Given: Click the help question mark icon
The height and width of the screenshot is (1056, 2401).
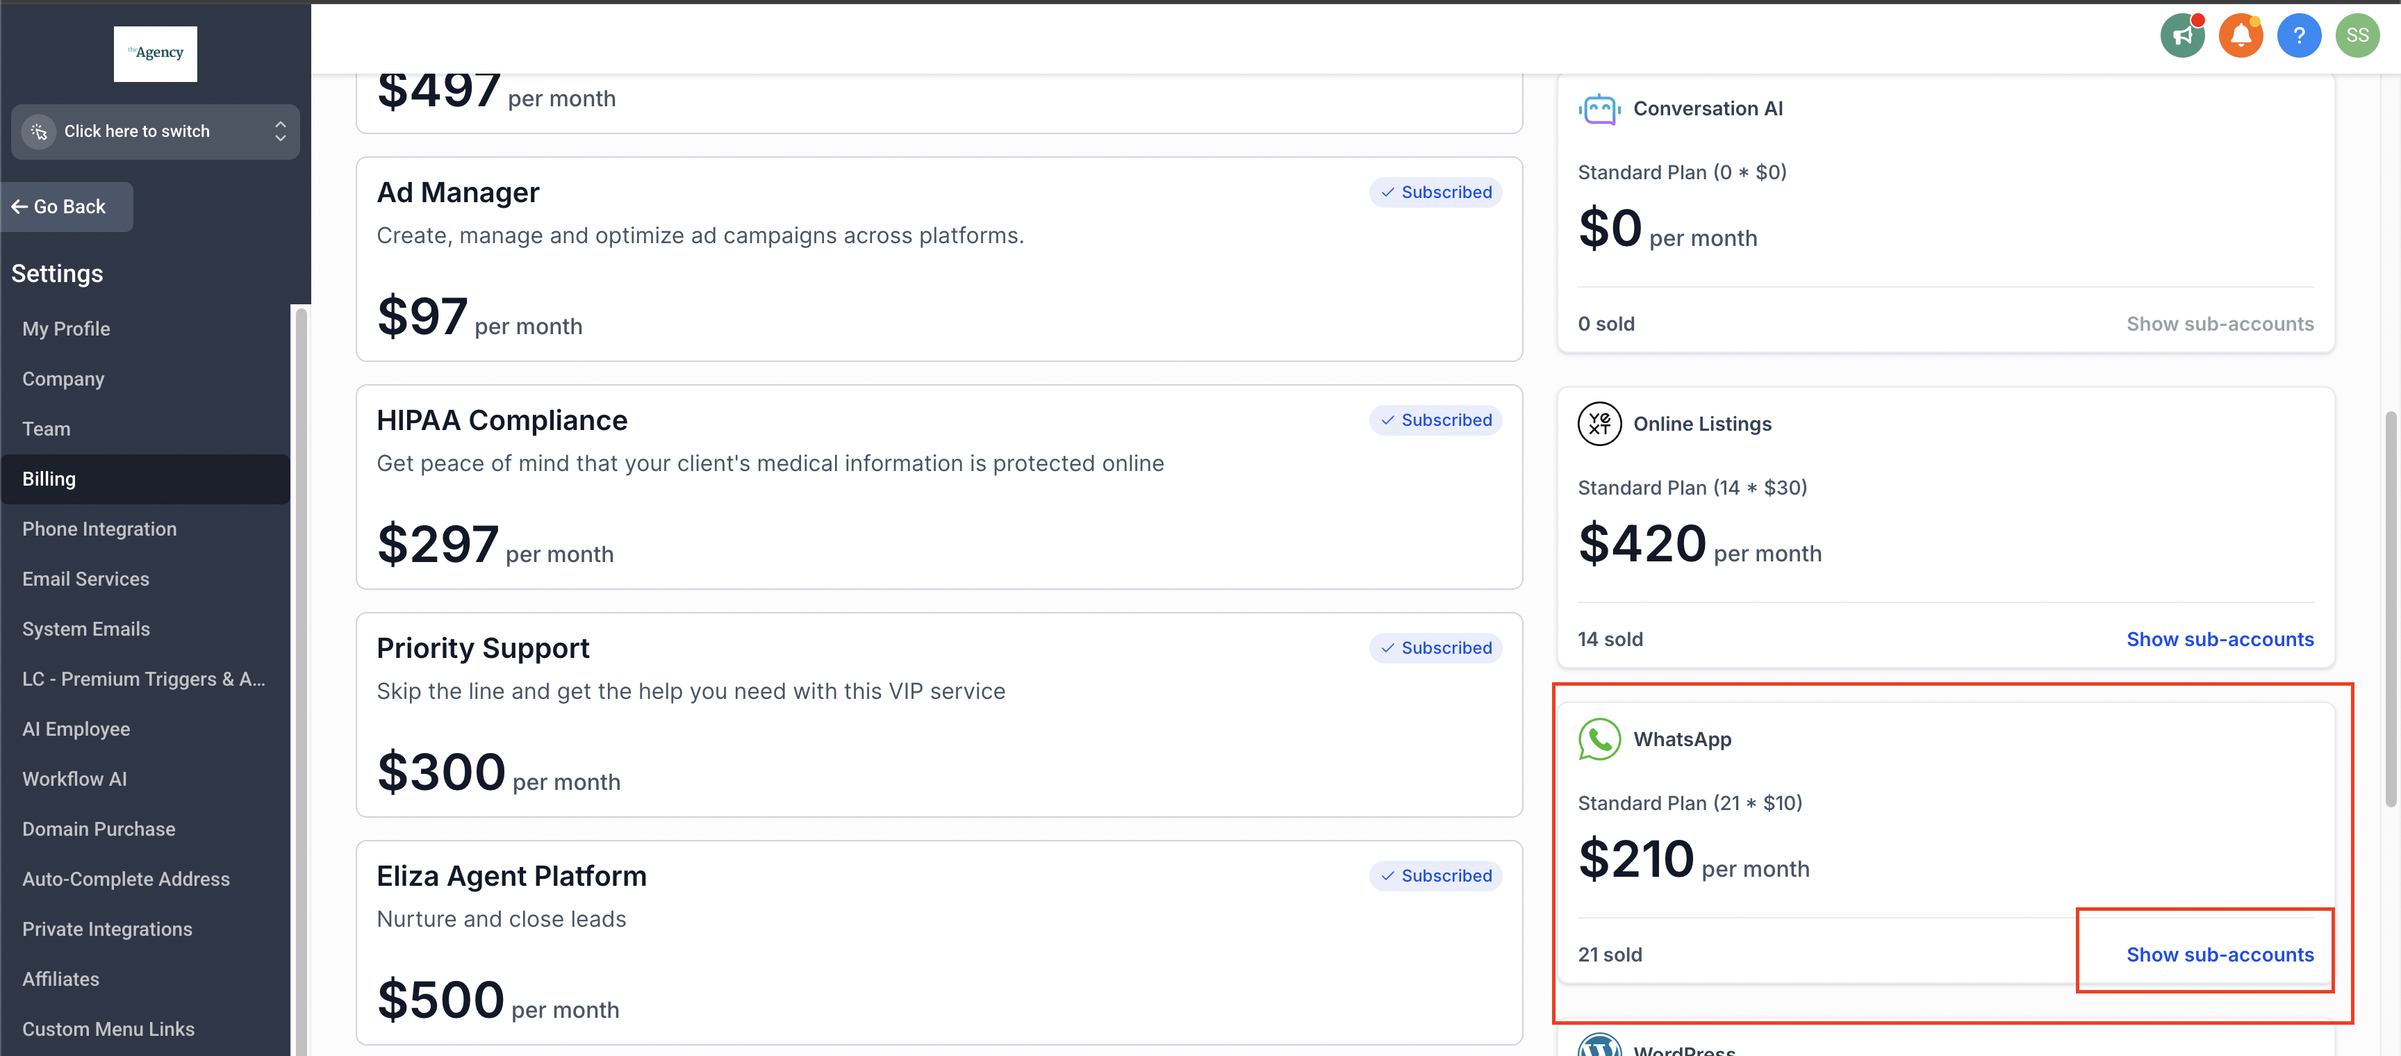Looking at the screenshot, I should (2297, 36).
